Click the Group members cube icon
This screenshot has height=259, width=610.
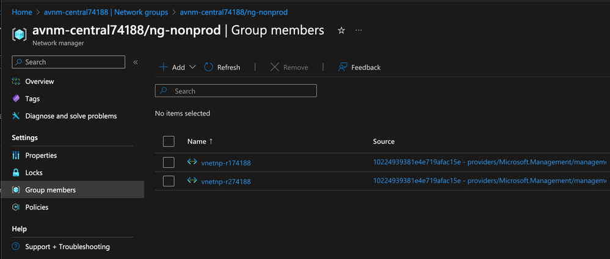16,190
